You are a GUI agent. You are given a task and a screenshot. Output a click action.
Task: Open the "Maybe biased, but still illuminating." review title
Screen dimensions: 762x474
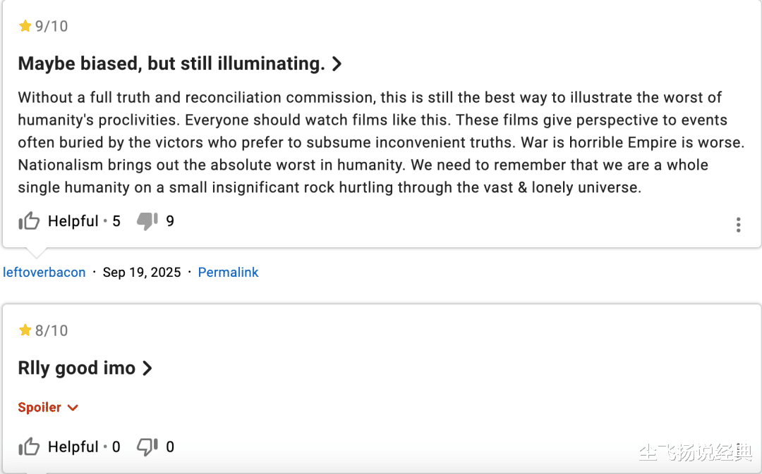point(171,64)
